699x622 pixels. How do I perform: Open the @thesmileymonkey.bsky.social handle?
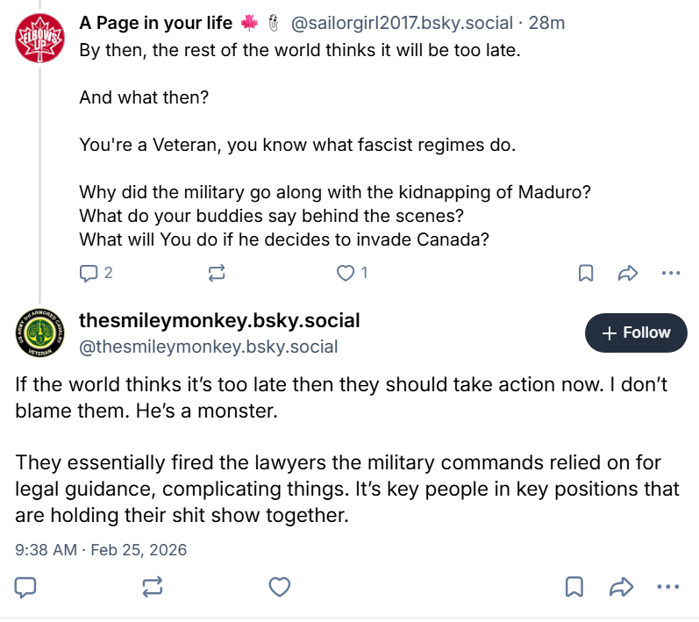tap(208, 347)
